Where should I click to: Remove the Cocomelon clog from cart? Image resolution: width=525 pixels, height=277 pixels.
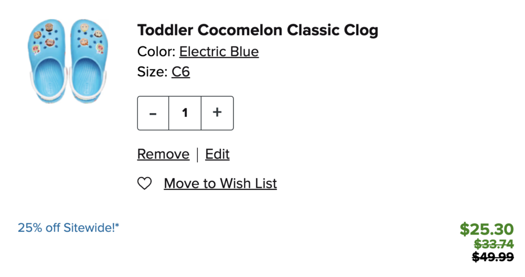tap(163, 154)
